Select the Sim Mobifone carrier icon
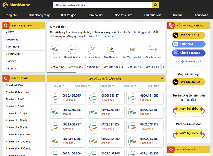This screenshot has height=156, width=213. 72,49
